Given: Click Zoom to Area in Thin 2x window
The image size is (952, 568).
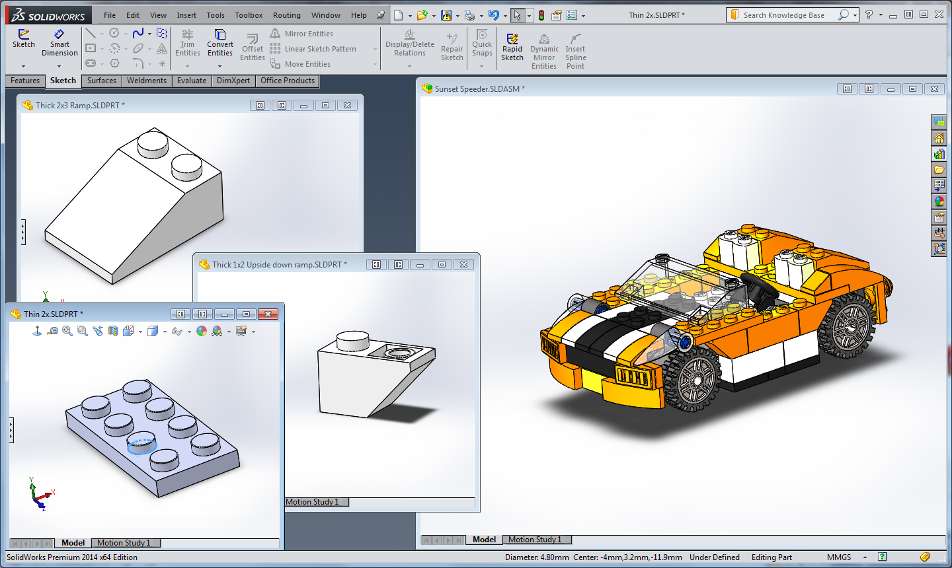Looking at the screenshot, I should 83,331.
